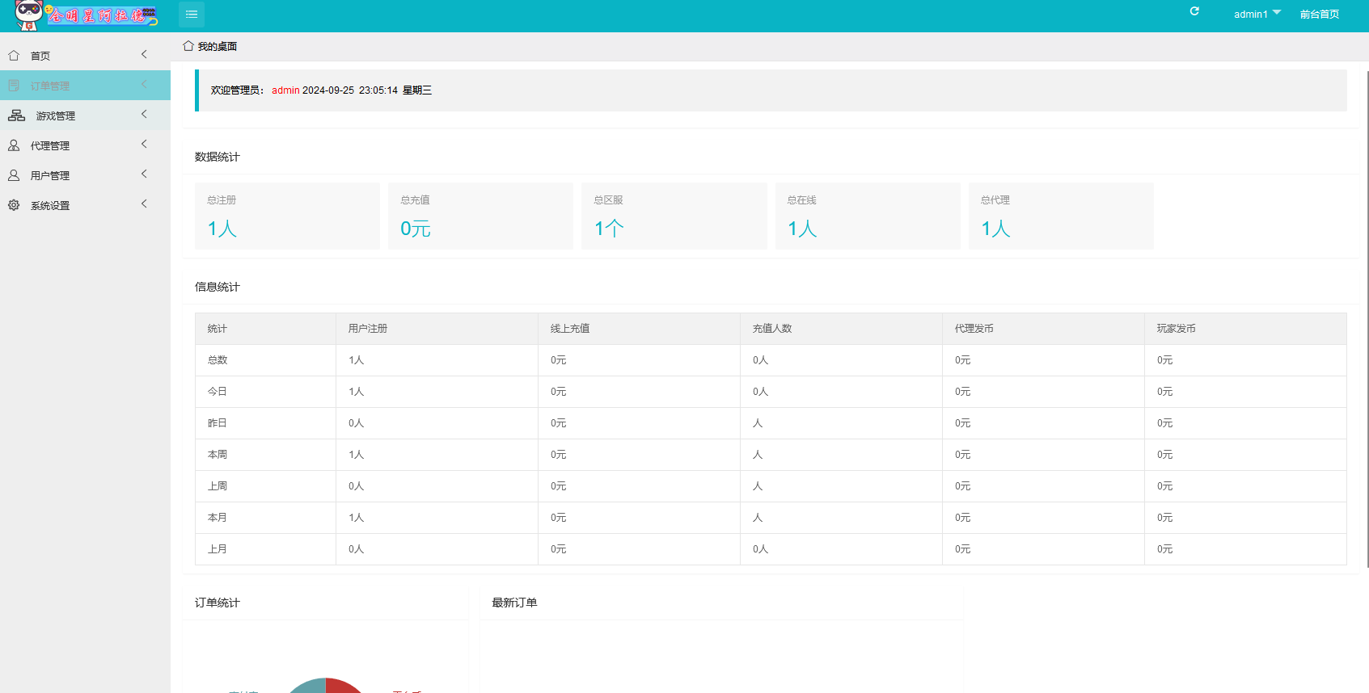The image size is (1369, 693).
Task: Click the 总区服 1个 card
Action: (674, 216)
